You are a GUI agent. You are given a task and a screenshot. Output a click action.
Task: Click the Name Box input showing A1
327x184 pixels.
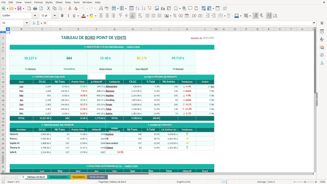[x=13, y=23]
